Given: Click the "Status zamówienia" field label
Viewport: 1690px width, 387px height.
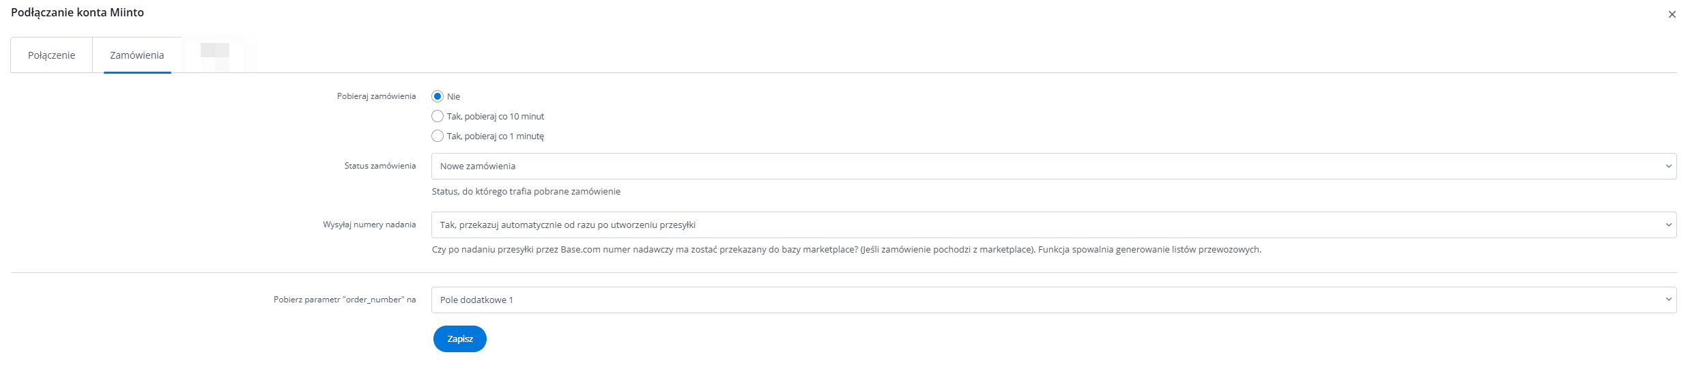Looking at the screenshot, I should coord(379,166).
